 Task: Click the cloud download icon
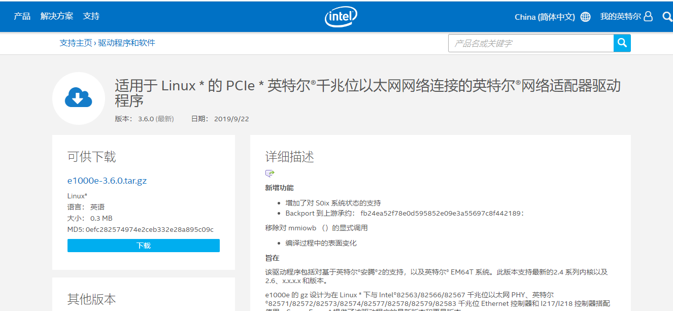pyautogui.click(x=79, y=98)
